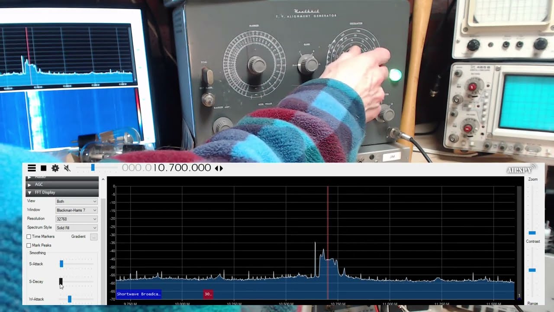Image resolution: width=554 pixels, height=312 pixels.
Task: Click the Zoom slider handle
Action: [532, 233]
